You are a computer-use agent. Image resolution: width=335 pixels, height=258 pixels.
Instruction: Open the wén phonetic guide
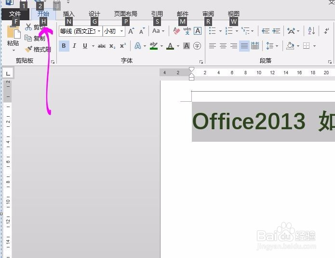(x=187, y=31)
